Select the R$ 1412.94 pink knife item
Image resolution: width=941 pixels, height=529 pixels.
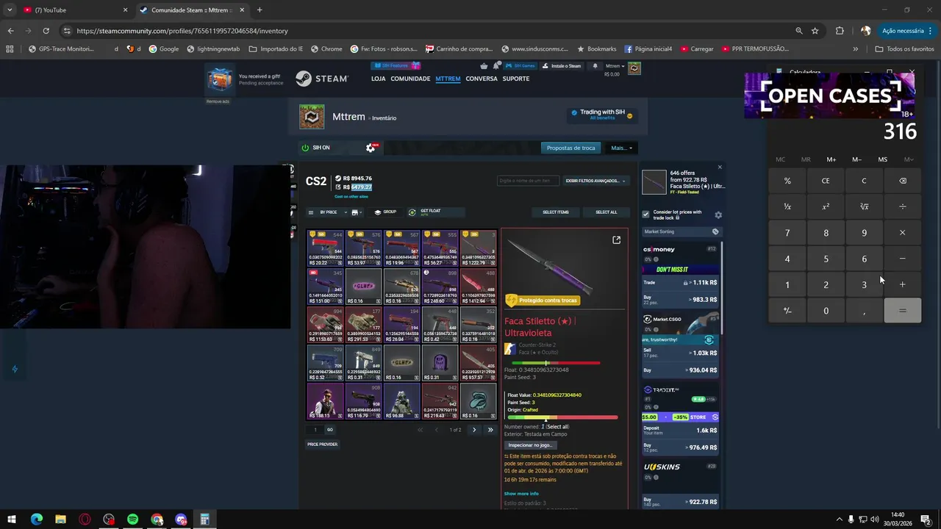tap(479, 287)
